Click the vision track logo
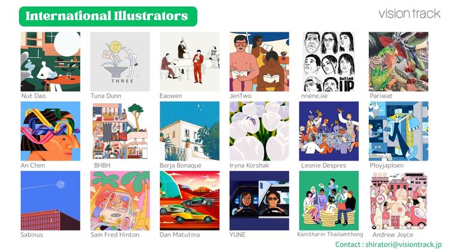The width and height of the screenshot is (449, 252). (409, 13)
